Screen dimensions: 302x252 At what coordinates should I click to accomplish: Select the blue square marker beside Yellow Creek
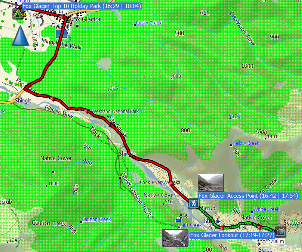[x=231, y=145]
